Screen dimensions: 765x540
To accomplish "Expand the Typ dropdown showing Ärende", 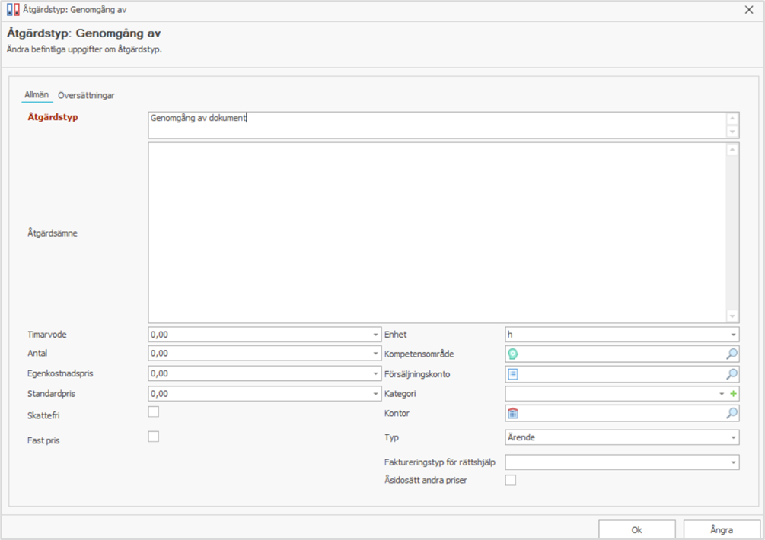I will tap(733, 437).
